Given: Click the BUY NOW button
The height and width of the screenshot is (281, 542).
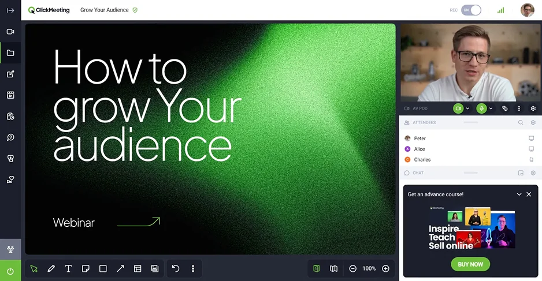Looking at the screenshot, I should tap(470, 264).
